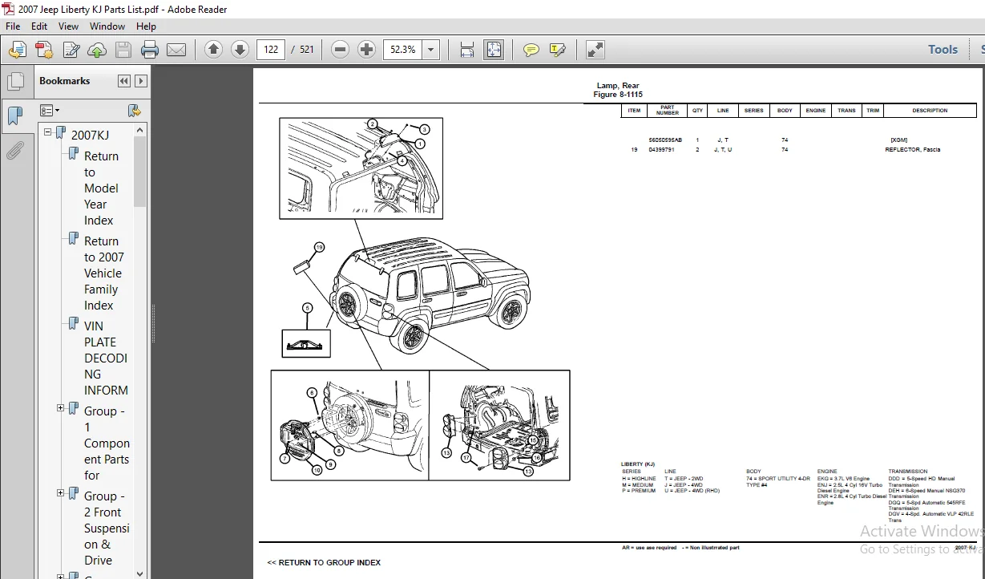The image size is (985, 579).
Task: Click the 52.3% zoom value field
Action: (x=403, y=50)
